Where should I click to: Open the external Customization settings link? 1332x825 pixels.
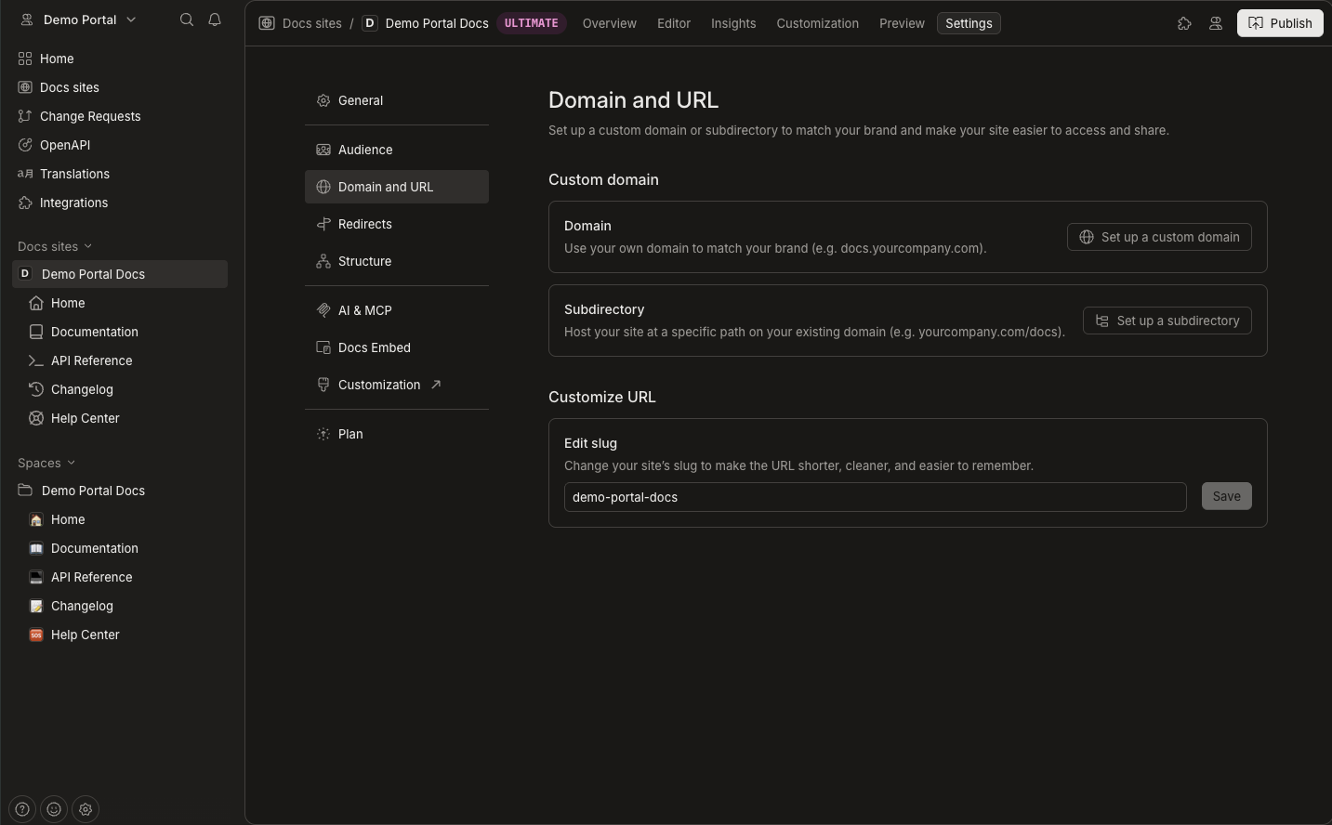[x=397, y=385]
